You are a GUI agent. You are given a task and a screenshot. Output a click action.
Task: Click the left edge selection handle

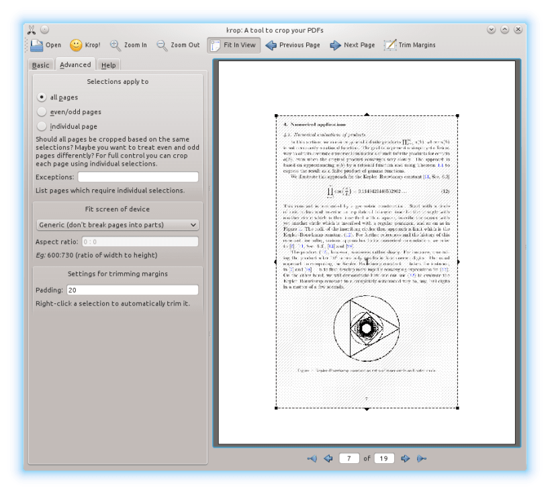click(x=275, y=262)
